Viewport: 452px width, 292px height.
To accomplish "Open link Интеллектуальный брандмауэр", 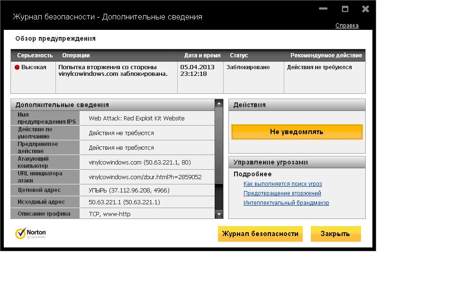I will pos(286,203).
